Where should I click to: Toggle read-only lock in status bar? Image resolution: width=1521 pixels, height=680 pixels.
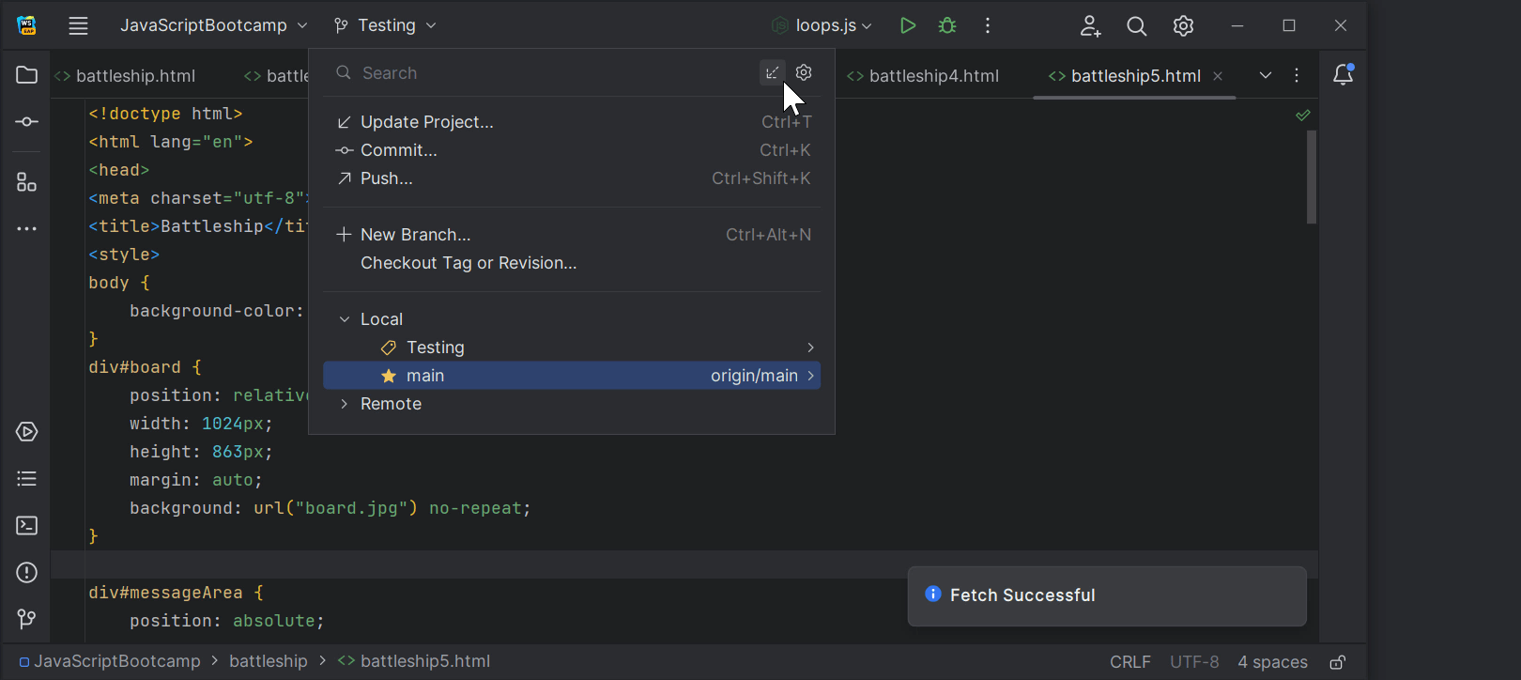point(1337,662)
